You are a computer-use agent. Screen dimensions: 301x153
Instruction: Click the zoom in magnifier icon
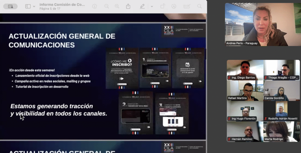(117, 6)
